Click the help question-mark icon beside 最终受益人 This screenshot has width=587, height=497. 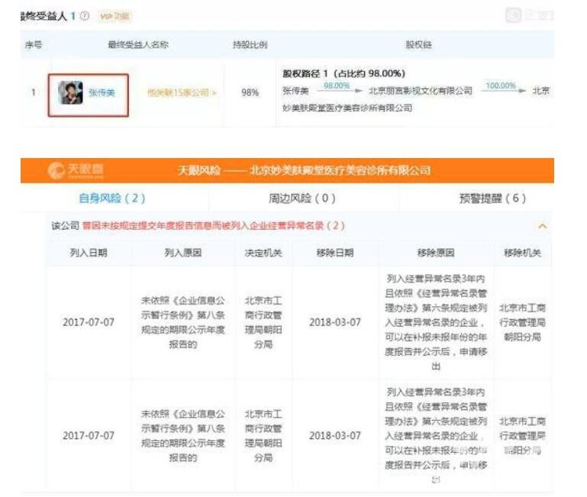pos(85,16)
